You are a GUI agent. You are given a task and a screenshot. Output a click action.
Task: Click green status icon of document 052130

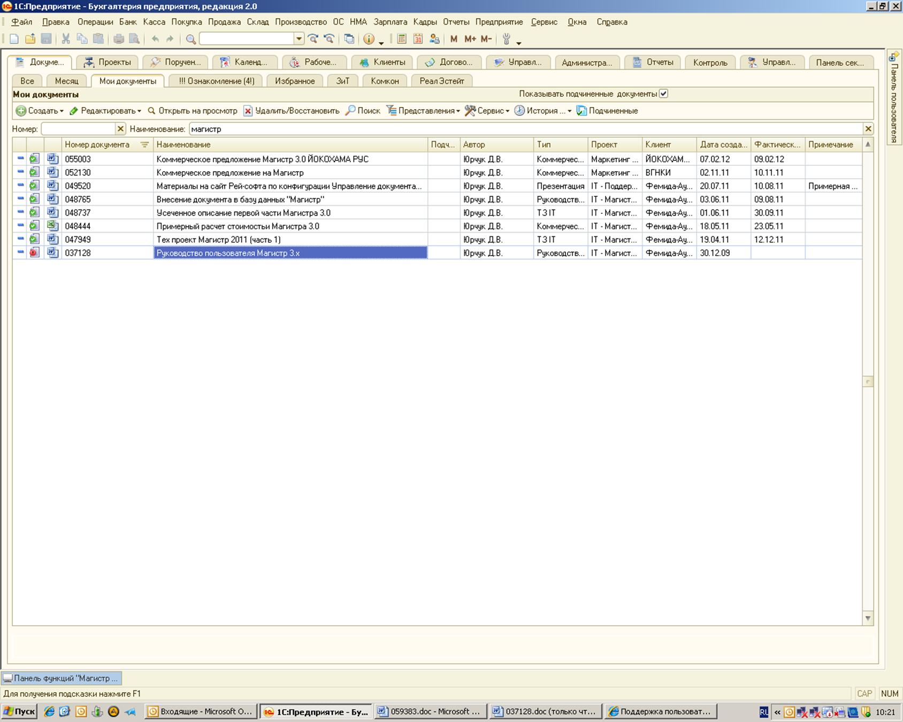point(35,172)
